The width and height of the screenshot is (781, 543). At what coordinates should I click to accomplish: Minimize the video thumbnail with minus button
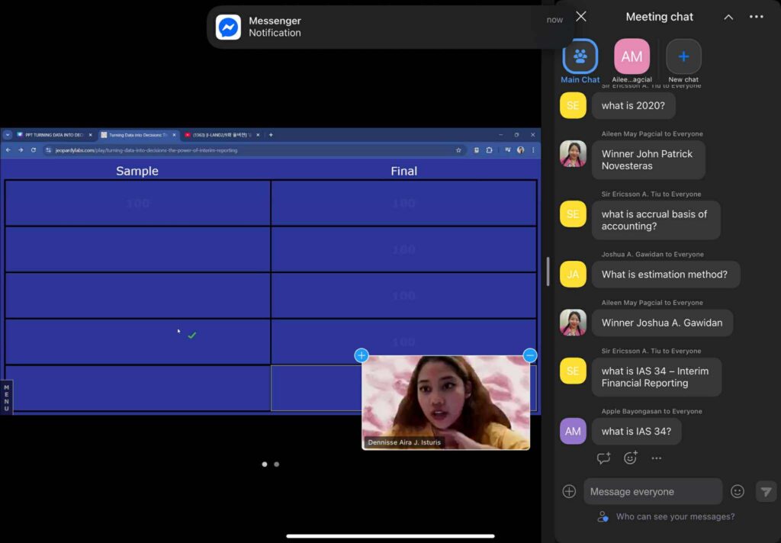530,355
